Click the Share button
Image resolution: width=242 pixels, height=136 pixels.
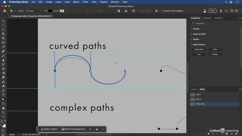(x=213, y=11)
